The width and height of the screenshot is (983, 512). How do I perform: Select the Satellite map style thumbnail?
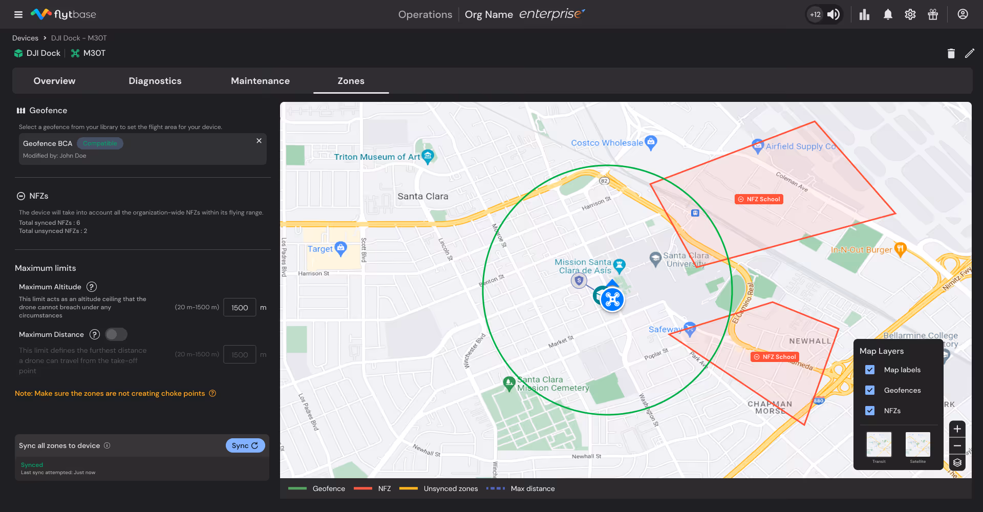[x=918, y=444]
